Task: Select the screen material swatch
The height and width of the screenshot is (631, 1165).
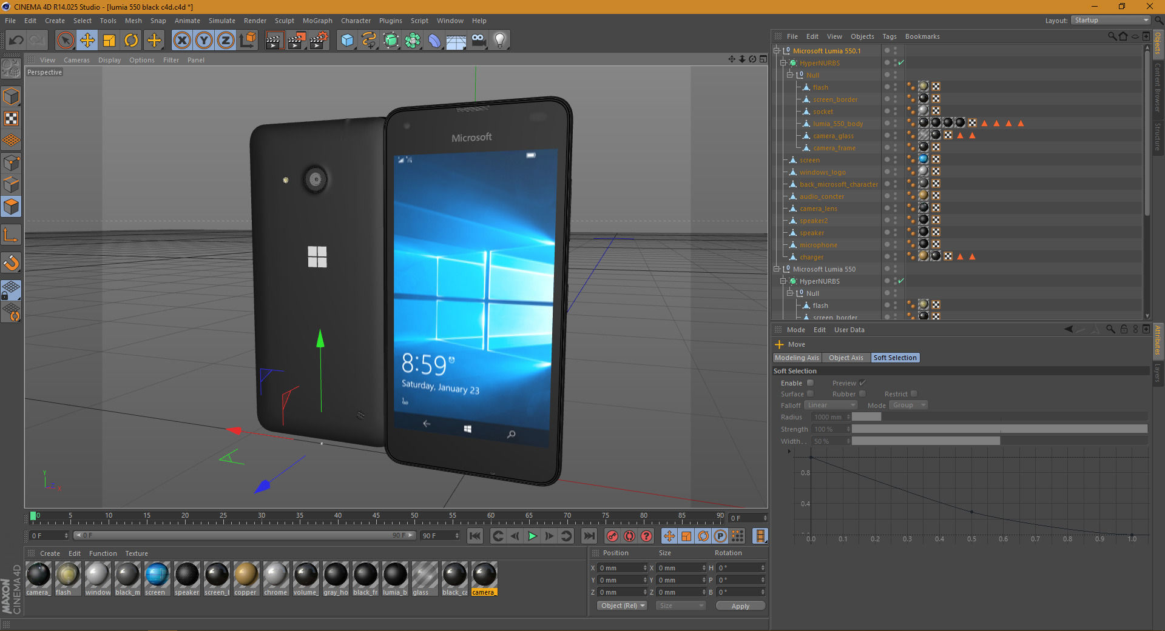Action: [157, 578]
